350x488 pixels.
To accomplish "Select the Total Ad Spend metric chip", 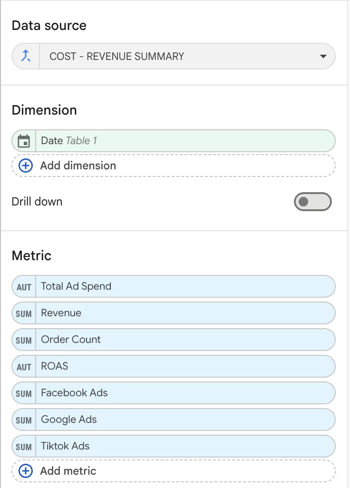I will [174, 286].
